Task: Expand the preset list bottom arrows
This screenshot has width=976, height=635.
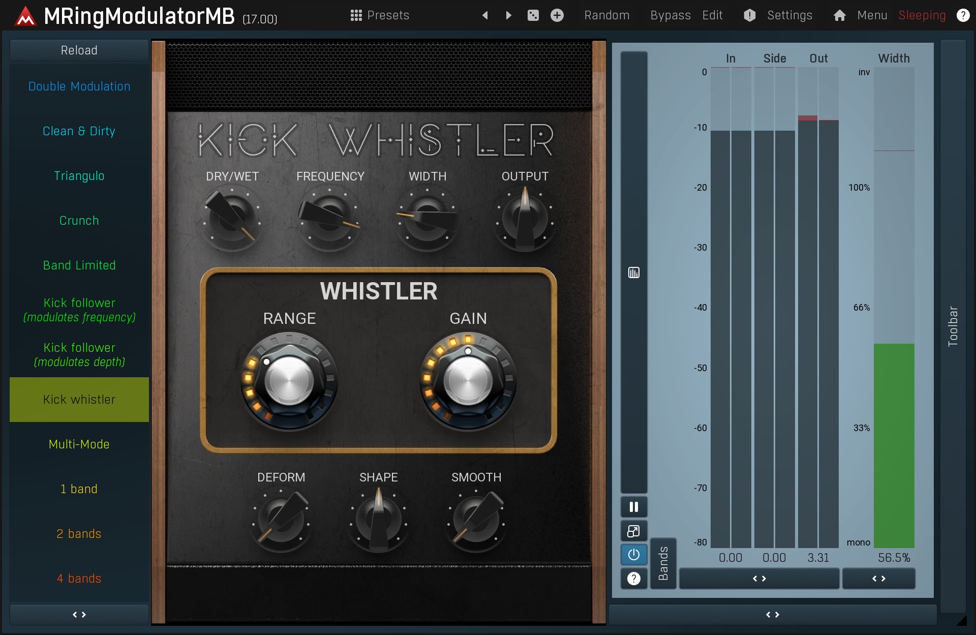Action: (x=79, y=615)
